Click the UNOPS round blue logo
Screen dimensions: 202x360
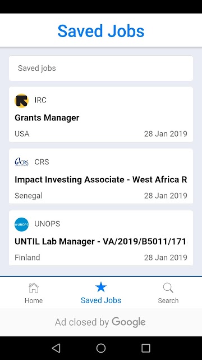pyautogui.click(x=21, y=224)
